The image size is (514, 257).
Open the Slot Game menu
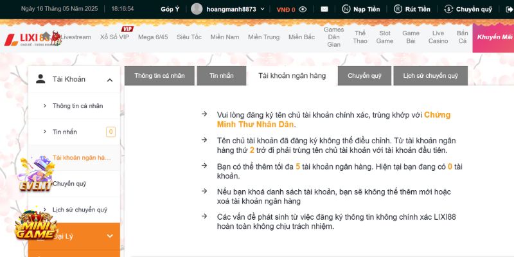[385, 37]
